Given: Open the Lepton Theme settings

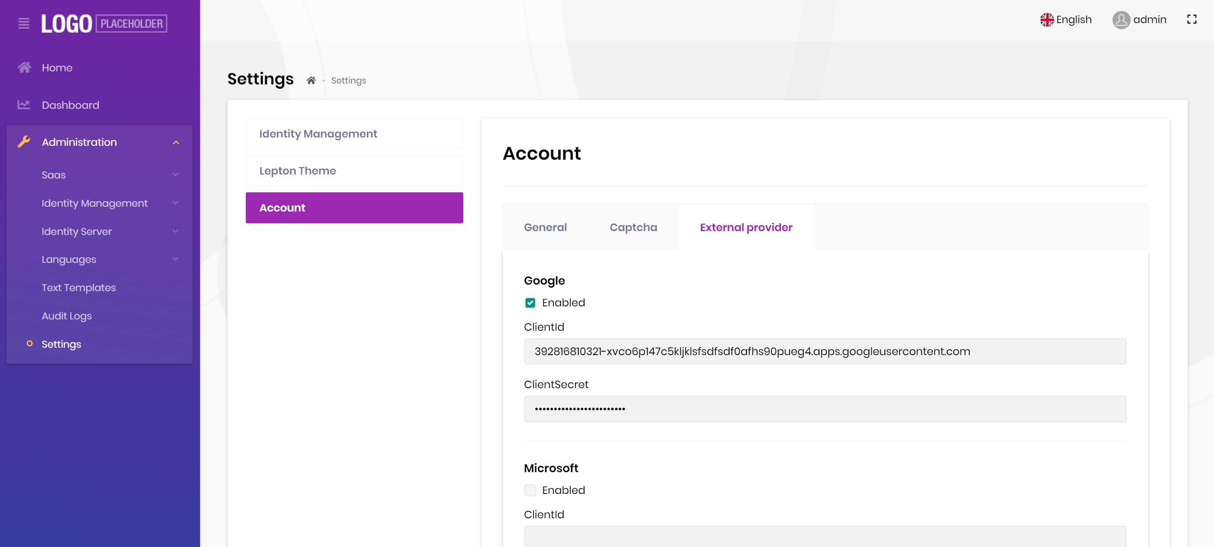Looking at the screenshot, I should point(354,171).
